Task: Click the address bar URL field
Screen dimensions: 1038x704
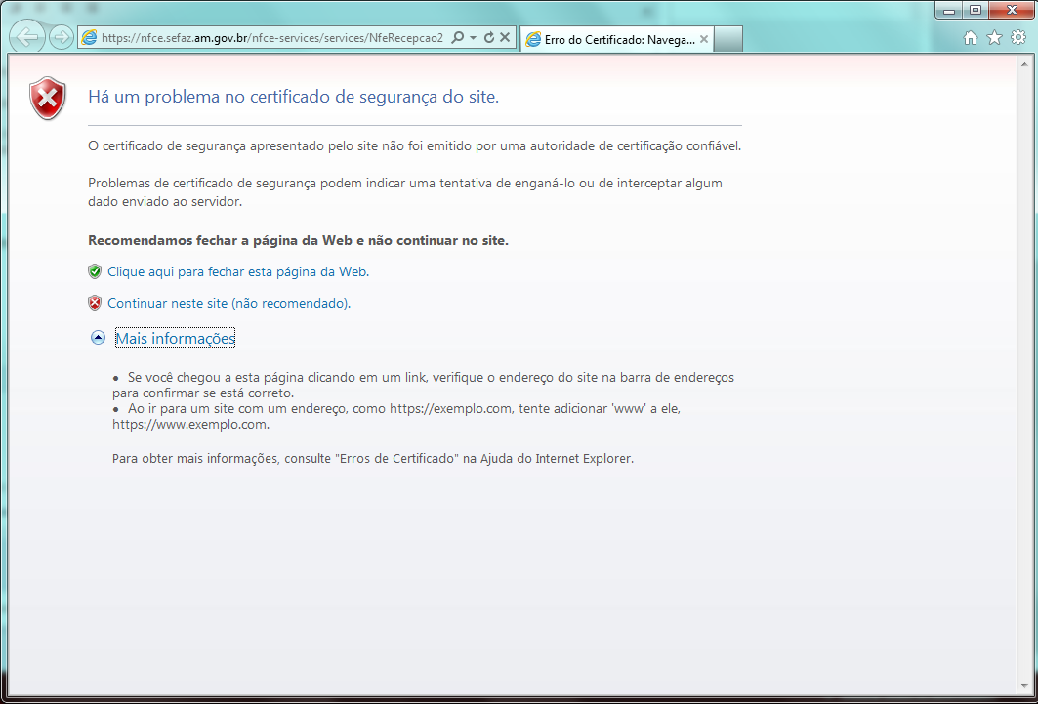Action: [x=272, y=38]
